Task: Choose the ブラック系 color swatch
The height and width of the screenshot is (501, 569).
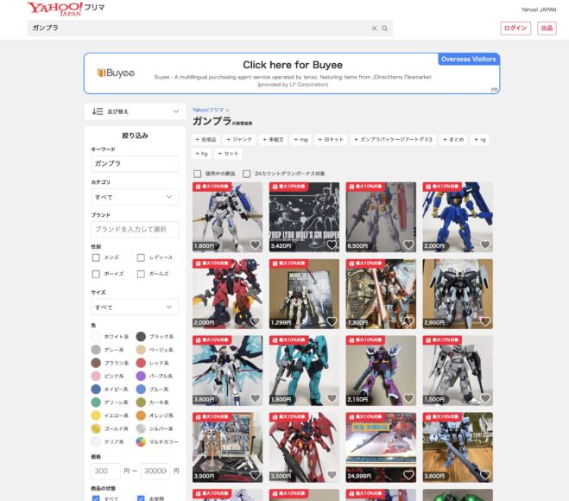Action: pyautogui.click(x=141, y=337)
